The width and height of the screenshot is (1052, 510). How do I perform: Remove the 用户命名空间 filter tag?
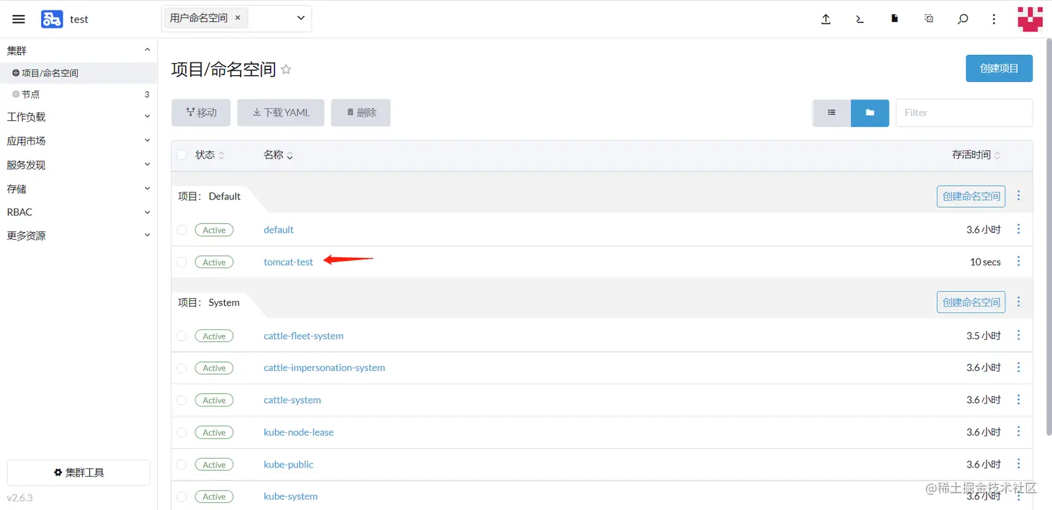[x=237, y=18]
